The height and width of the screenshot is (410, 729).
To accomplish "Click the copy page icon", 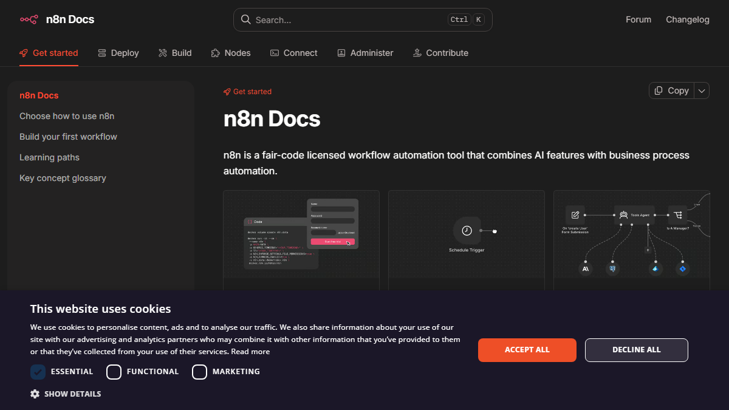I will (x=659, y=91).
